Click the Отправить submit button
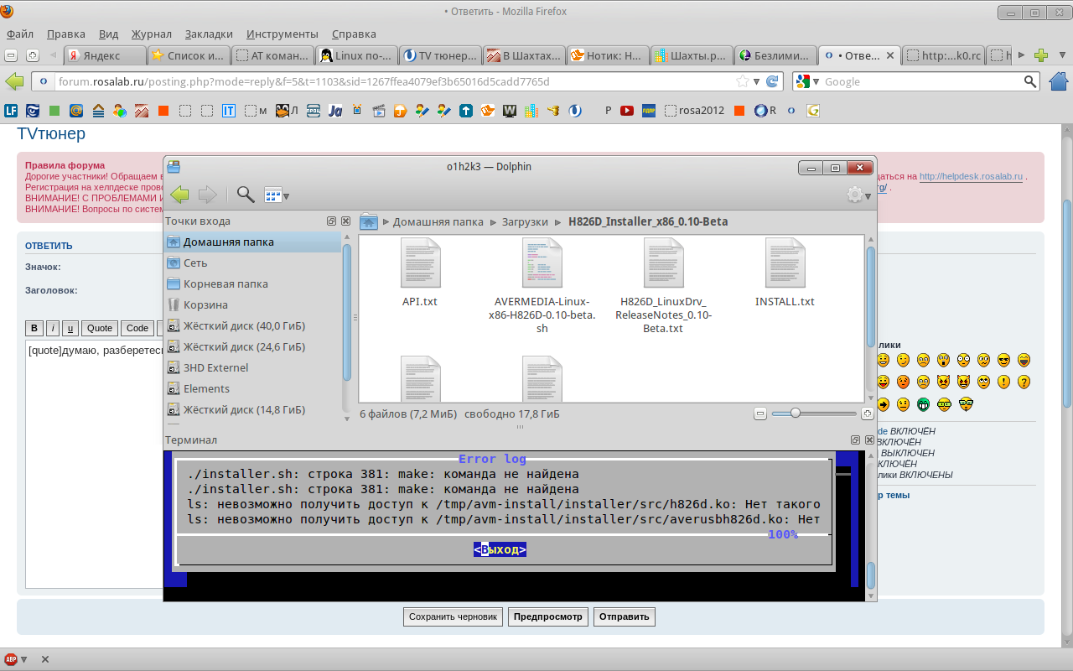This screenshot has width=1073, height=671. [x=624, y=616]
